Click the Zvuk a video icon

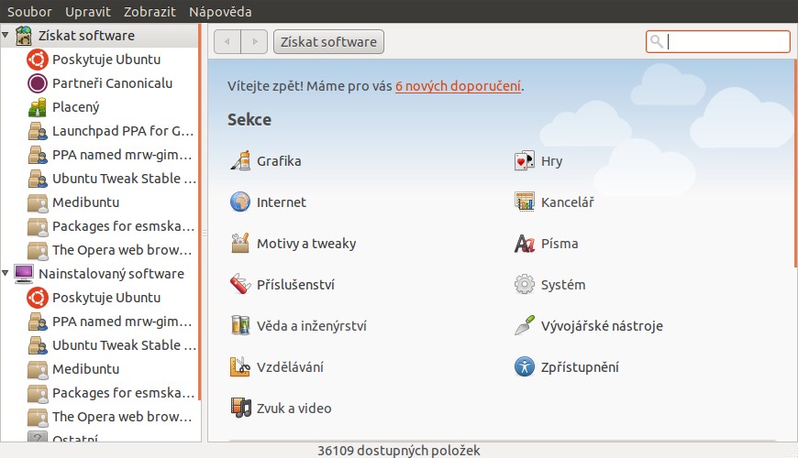point(240,409)
